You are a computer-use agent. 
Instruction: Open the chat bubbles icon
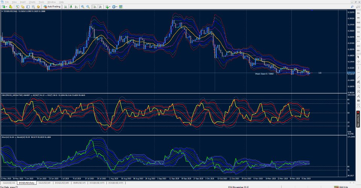pyautogui.click(x=358, y=7)
